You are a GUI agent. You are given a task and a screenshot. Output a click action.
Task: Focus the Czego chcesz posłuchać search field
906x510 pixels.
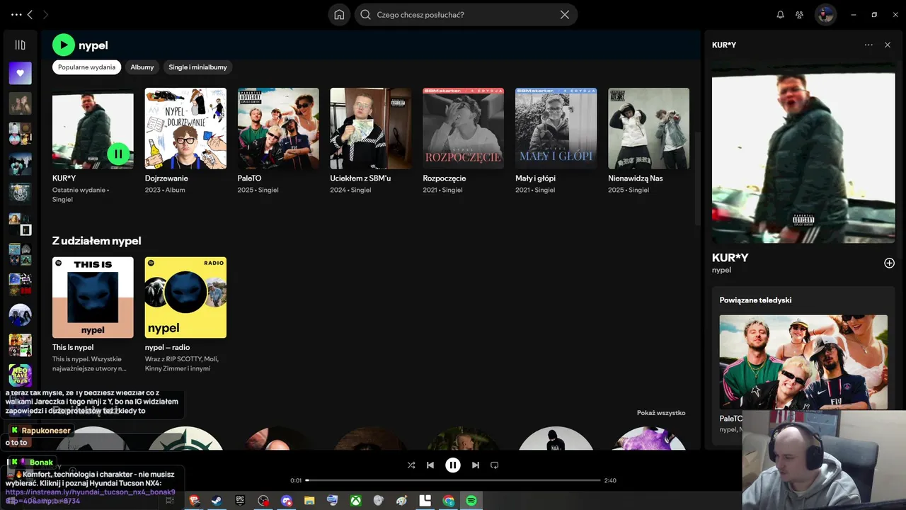click(x=466, y=15)
